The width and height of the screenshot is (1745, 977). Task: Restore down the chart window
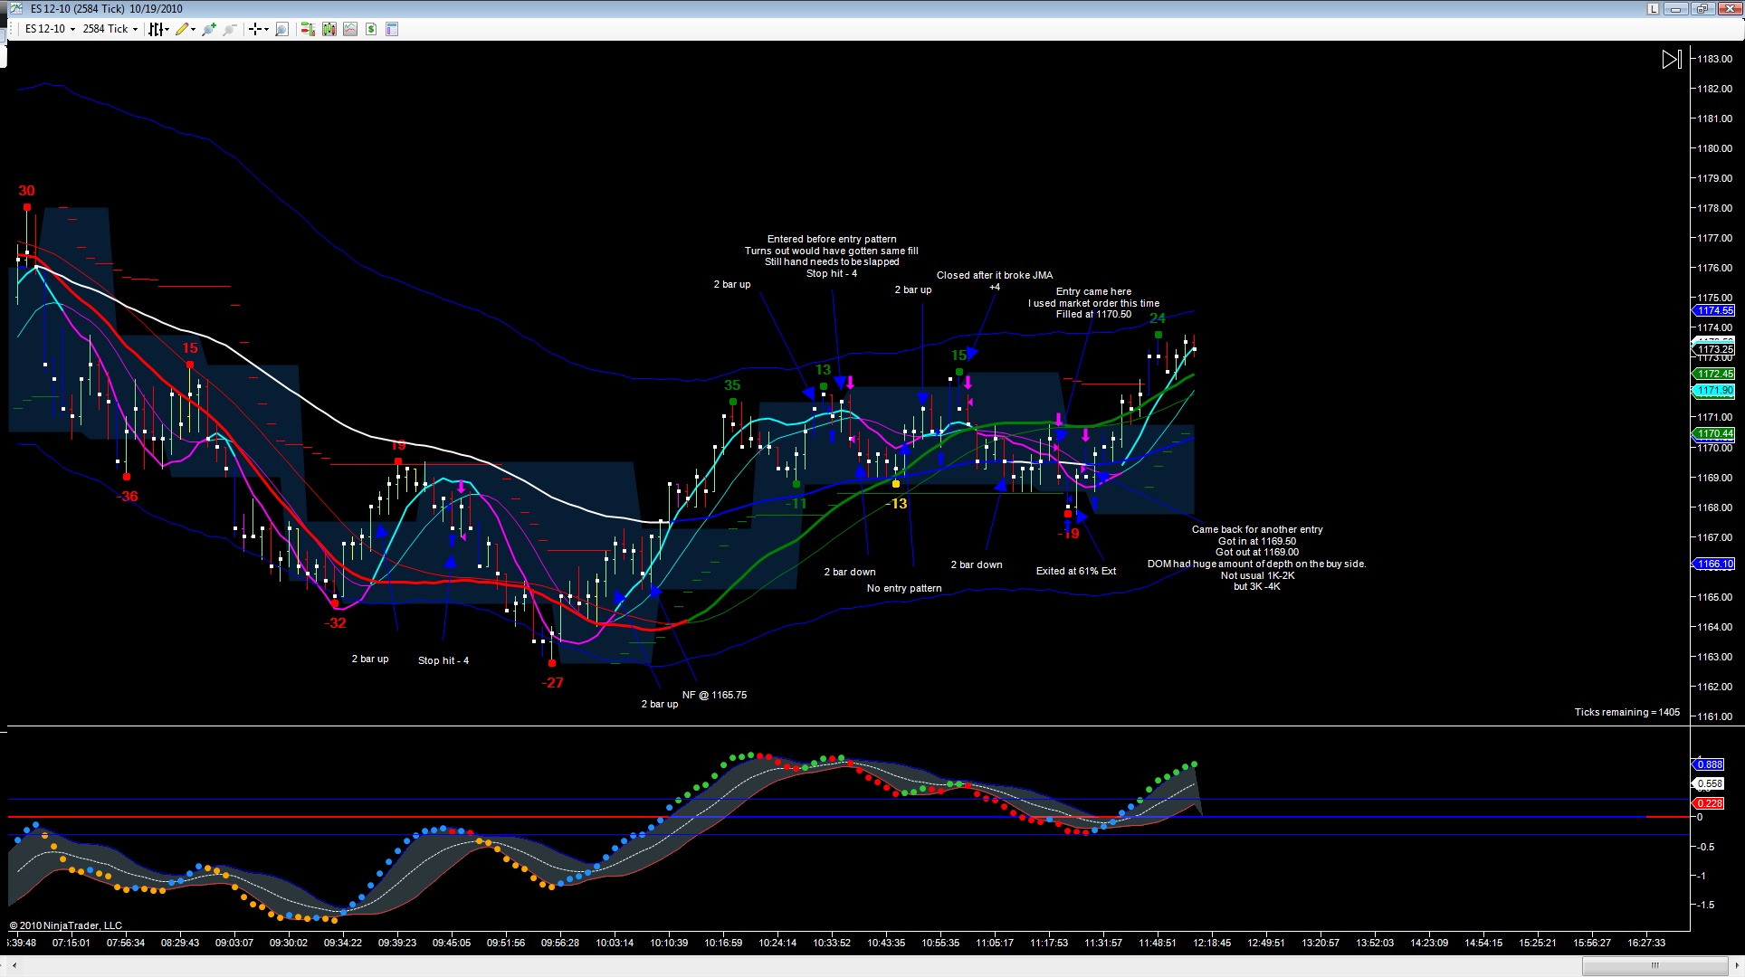point(1702,9)
